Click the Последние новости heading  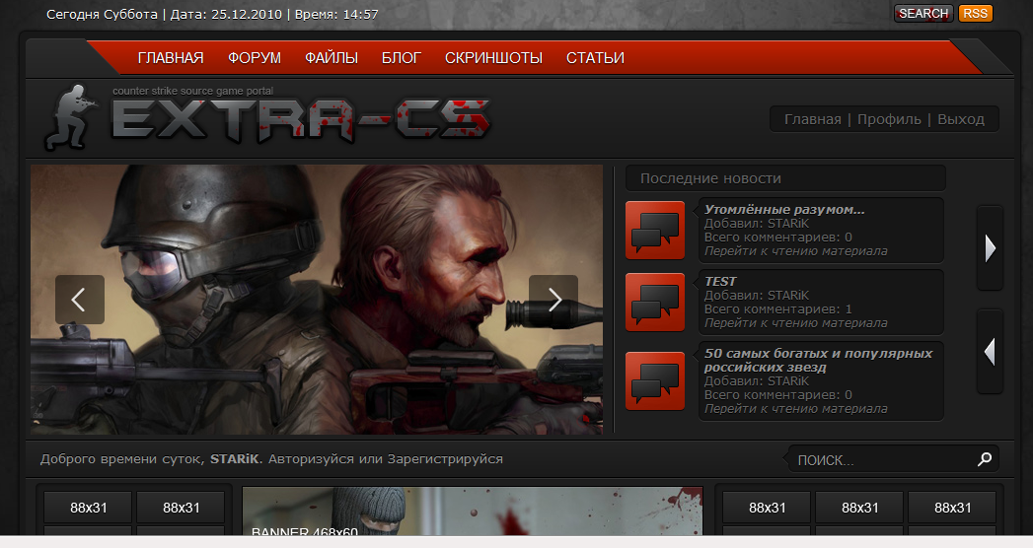[710, 178]
